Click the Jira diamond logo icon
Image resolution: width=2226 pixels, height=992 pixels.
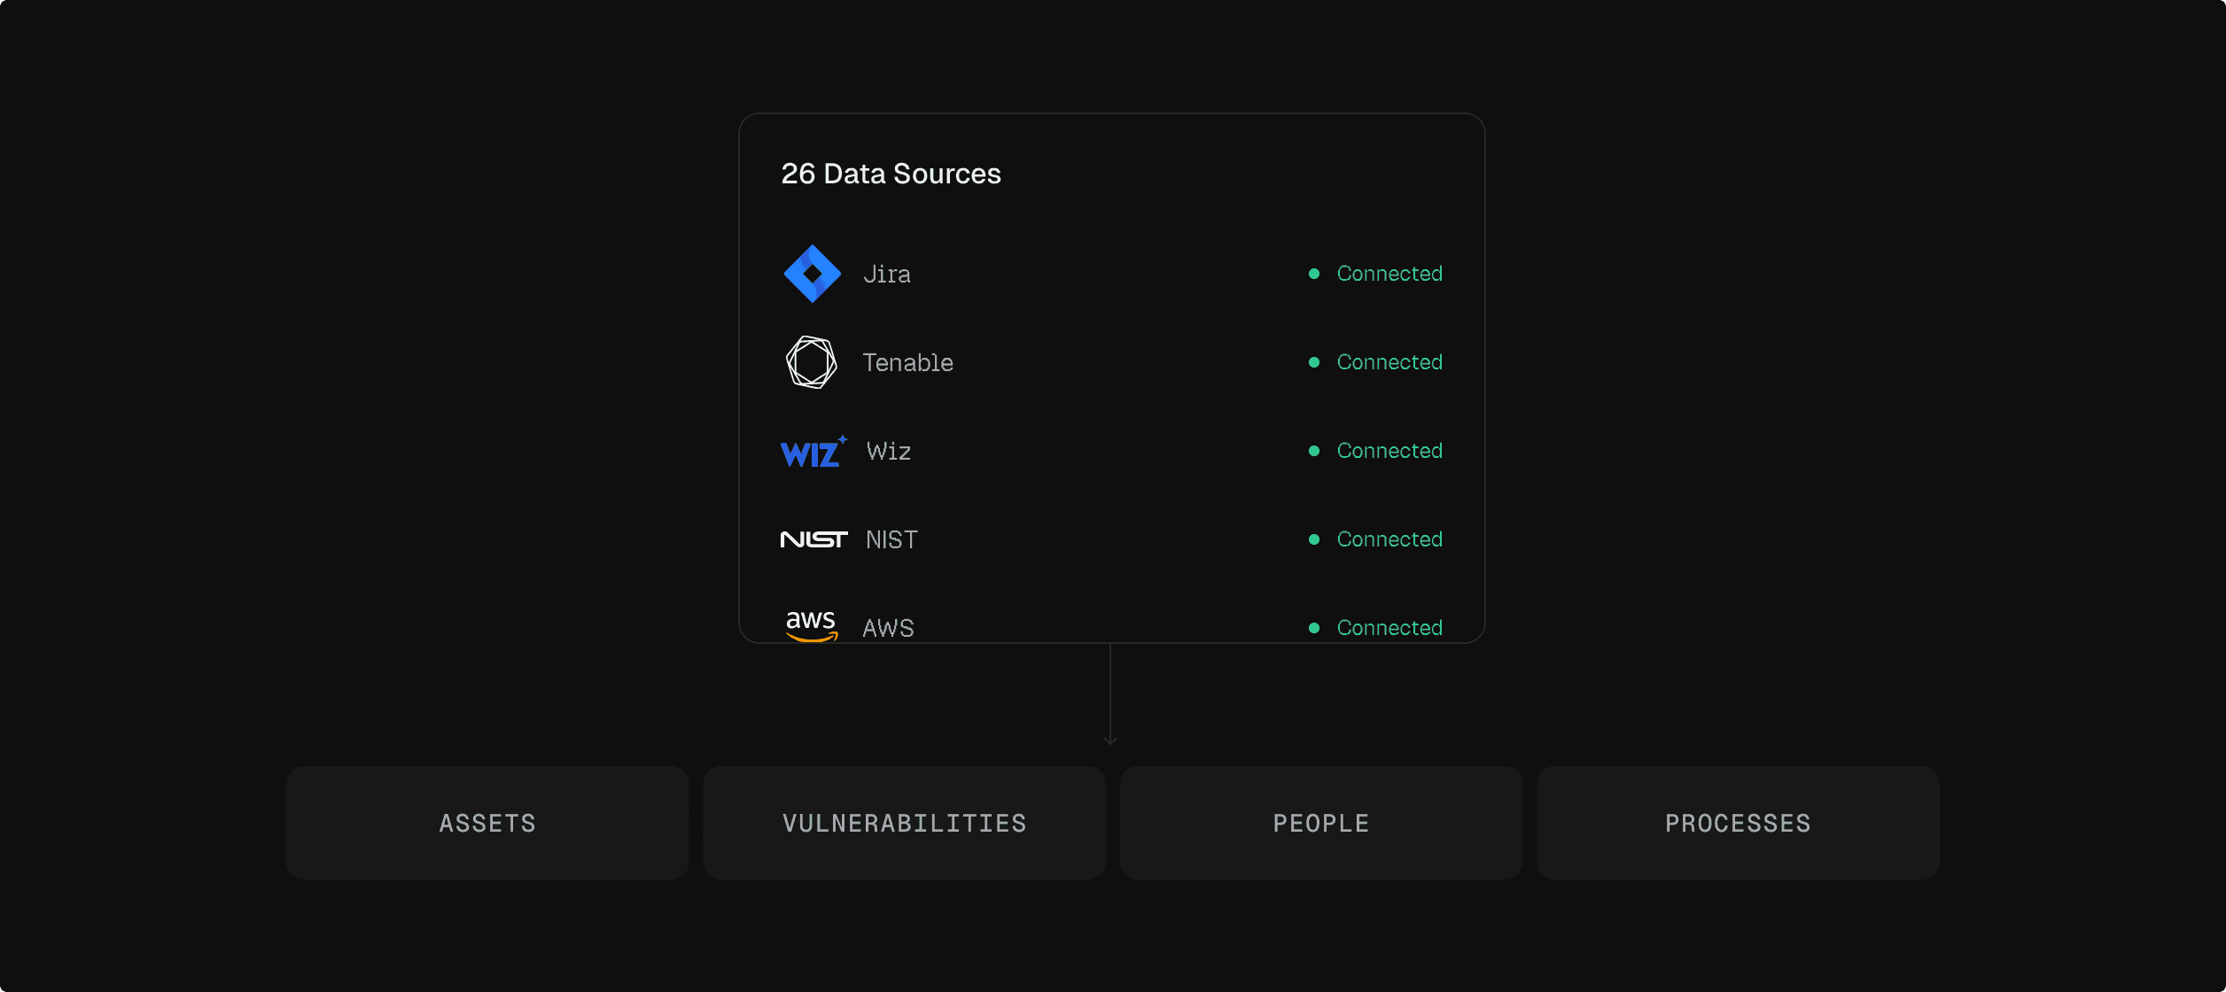point(812,274)
